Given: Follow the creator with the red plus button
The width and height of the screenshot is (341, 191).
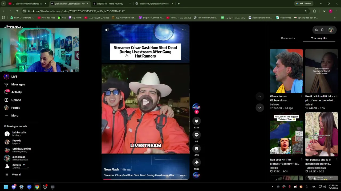Looking at the screenshot, I should tap(197, 112).
